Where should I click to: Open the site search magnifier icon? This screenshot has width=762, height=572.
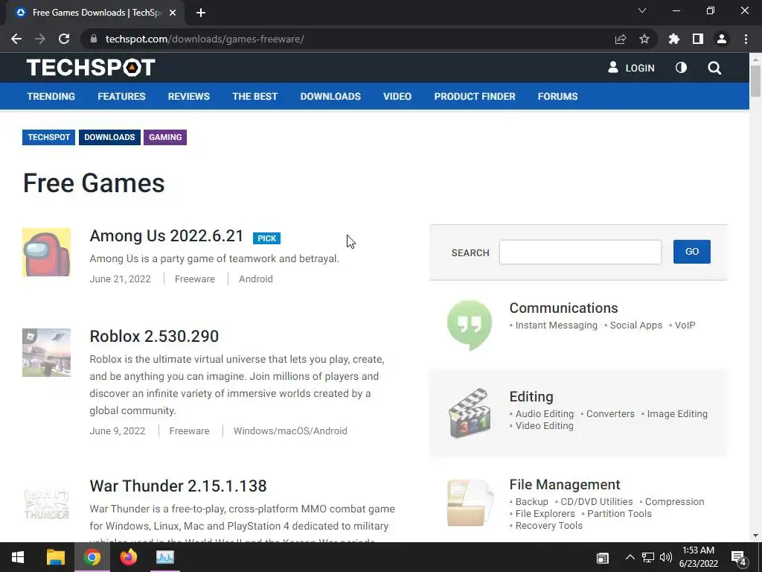714,68
